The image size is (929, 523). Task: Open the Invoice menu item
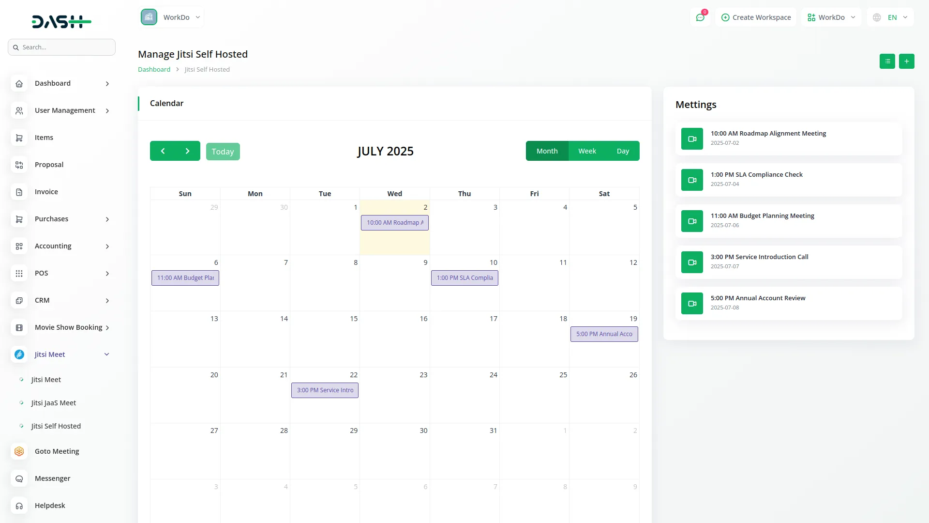point(46,192)
